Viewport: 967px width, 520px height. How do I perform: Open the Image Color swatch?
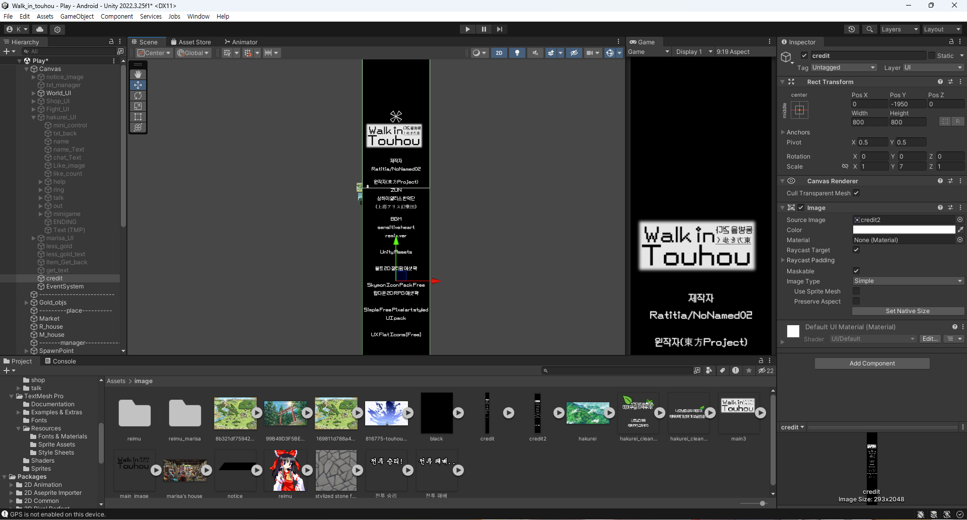tap(904, 230)
